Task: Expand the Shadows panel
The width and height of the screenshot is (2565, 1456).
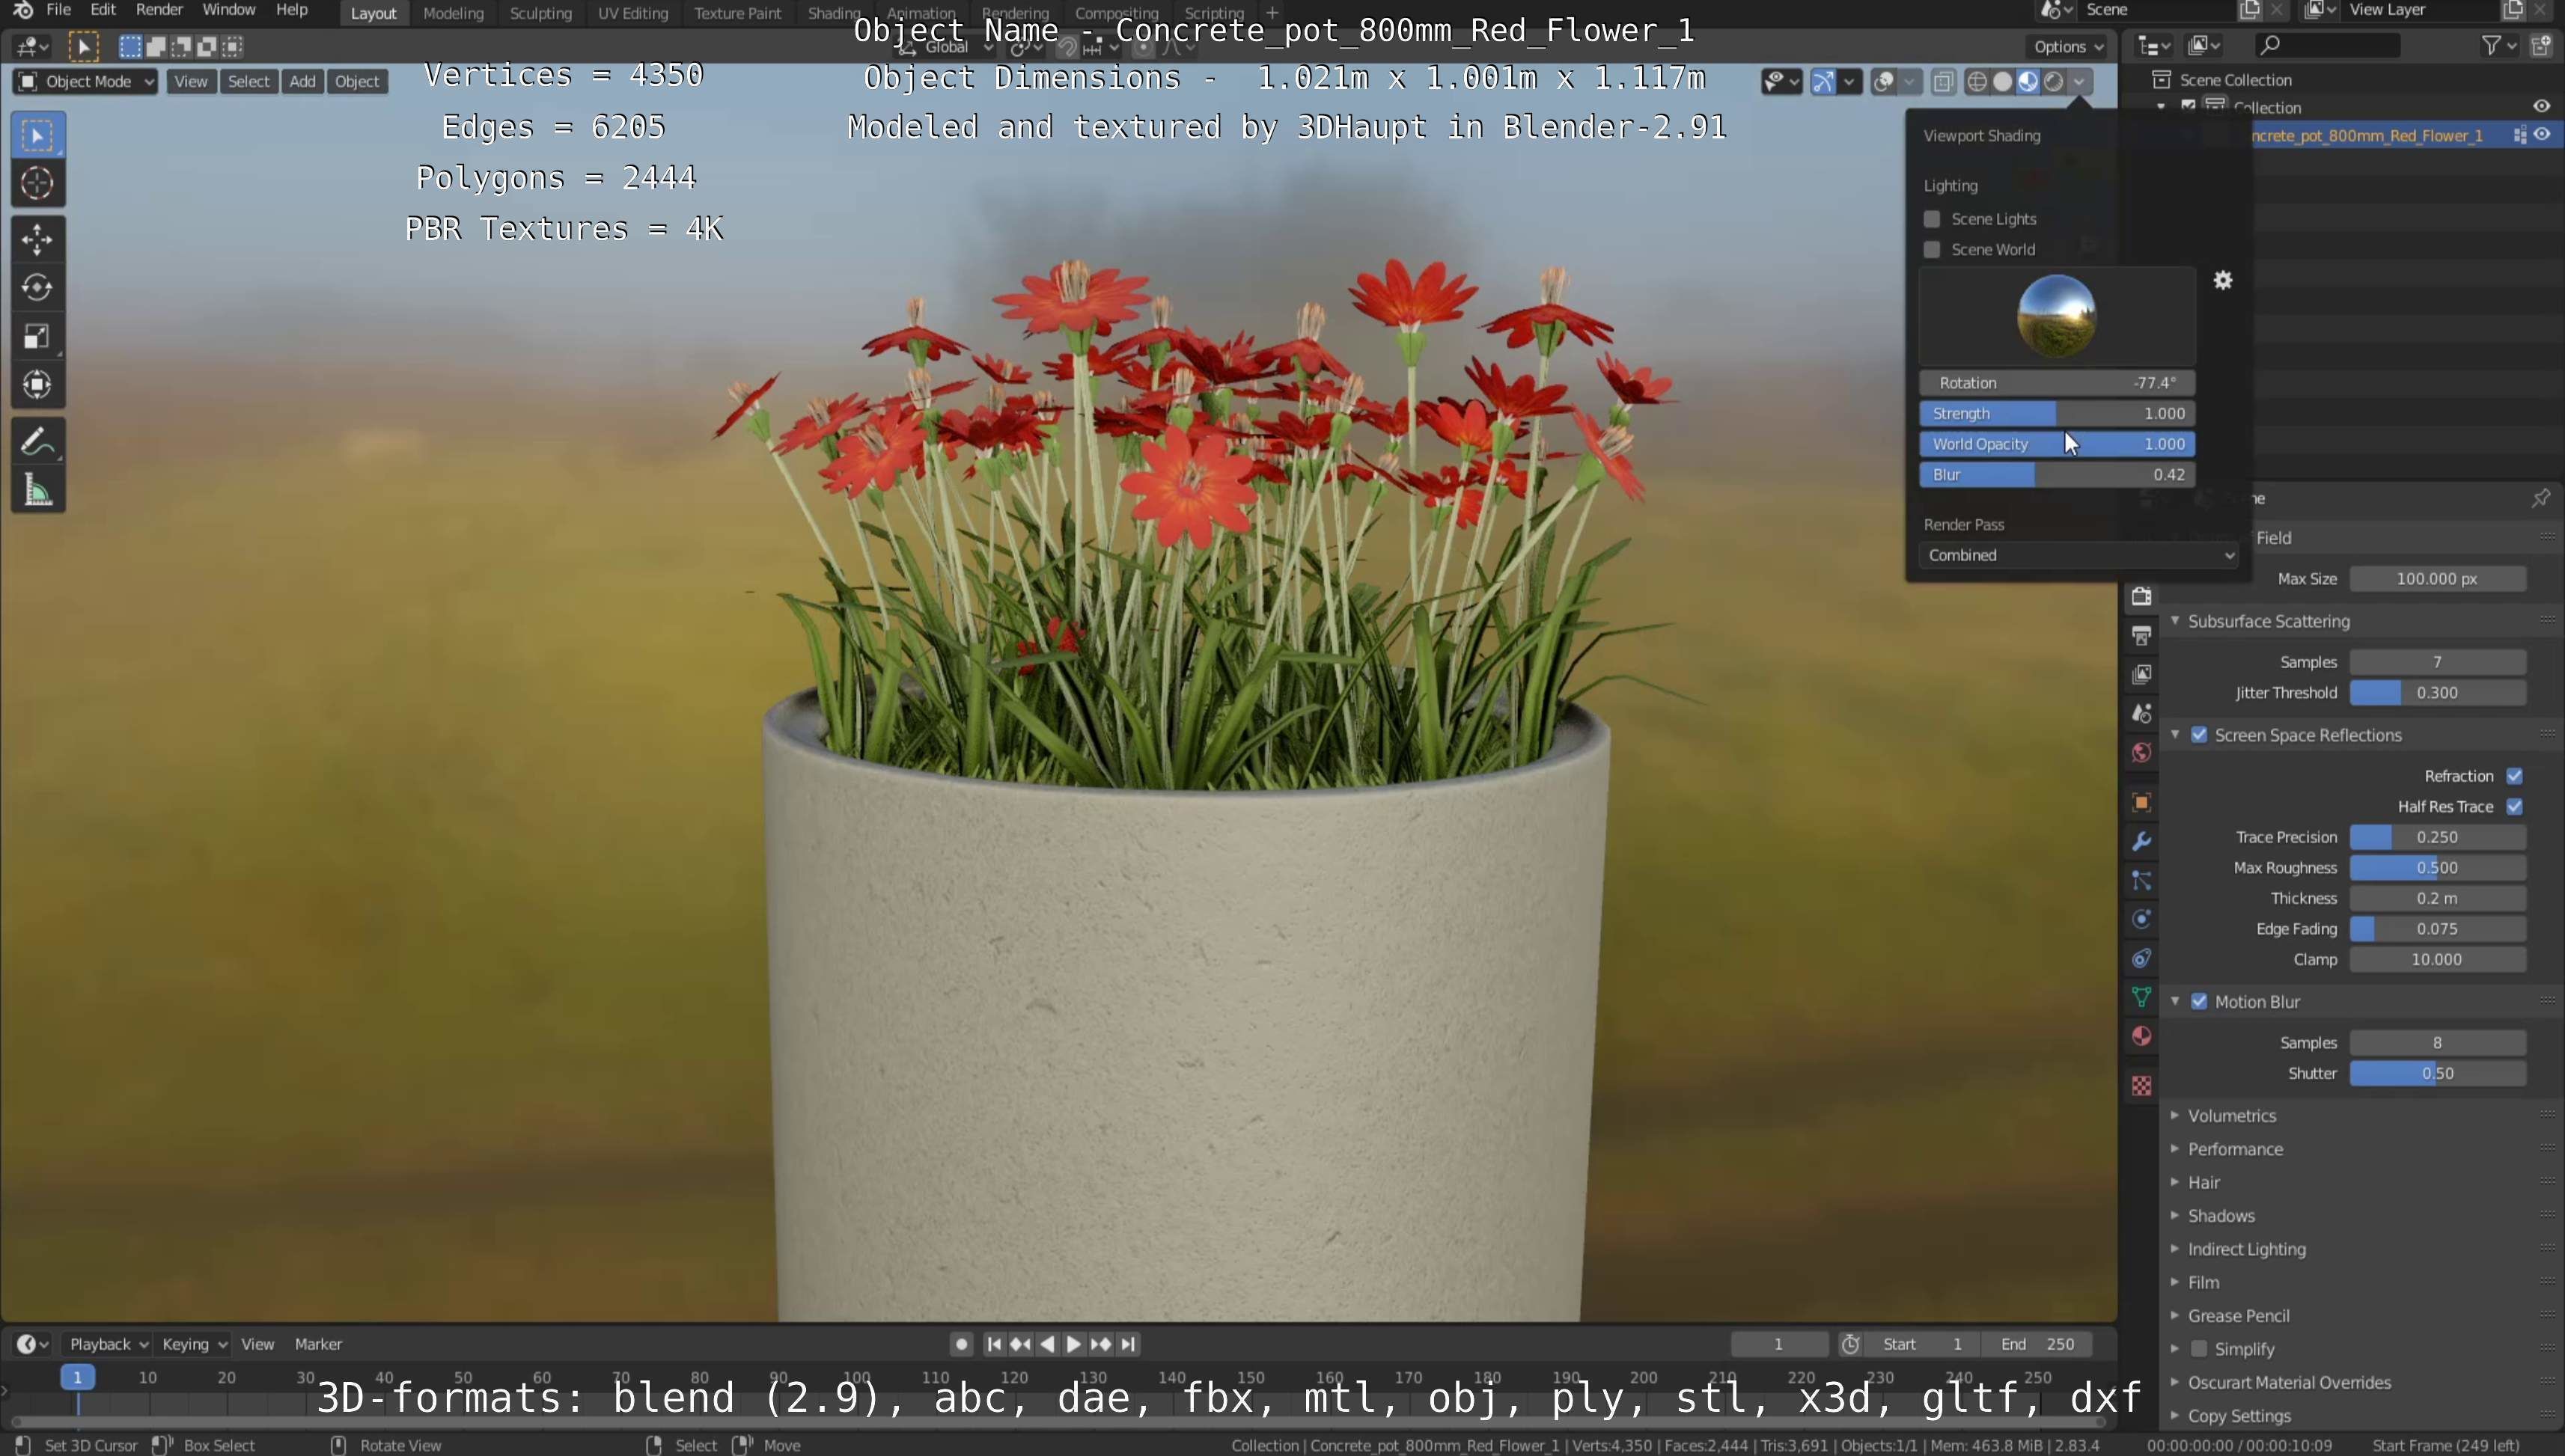Action: 2220,1216
